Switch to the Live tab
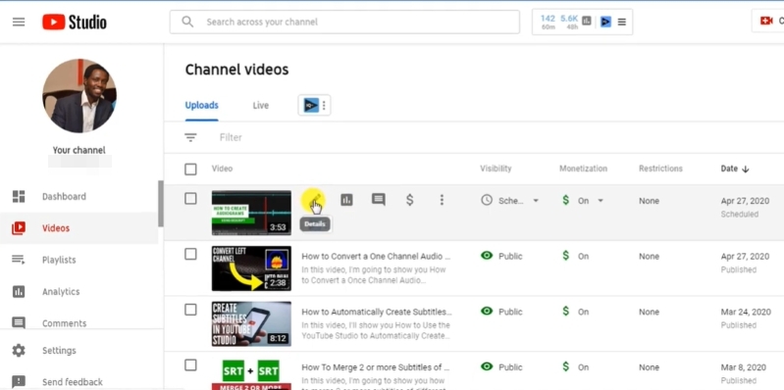The height and width of the screenshot is (390, 784). tap(260, 106)
